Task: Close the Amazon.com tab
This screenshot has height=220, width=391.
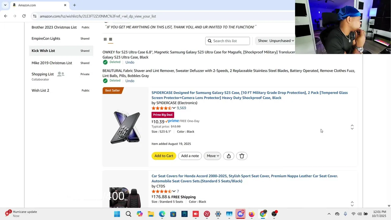Action: (x=65, y=5)
